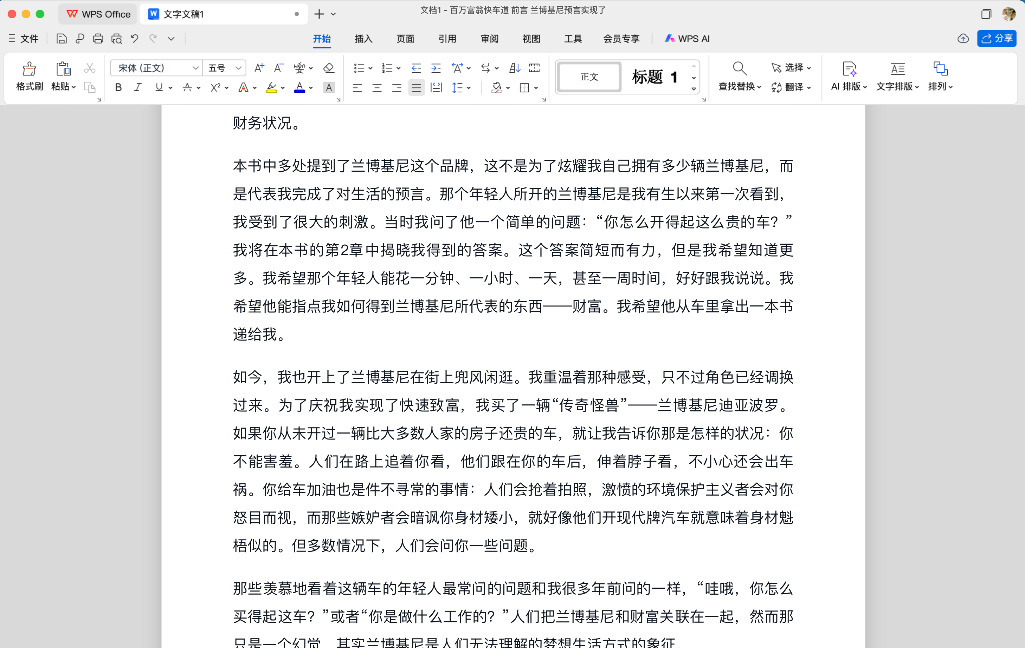This screenshot has width=1025, height=648.
Task: Toggle Italic formatting
Action: [137, 88]
